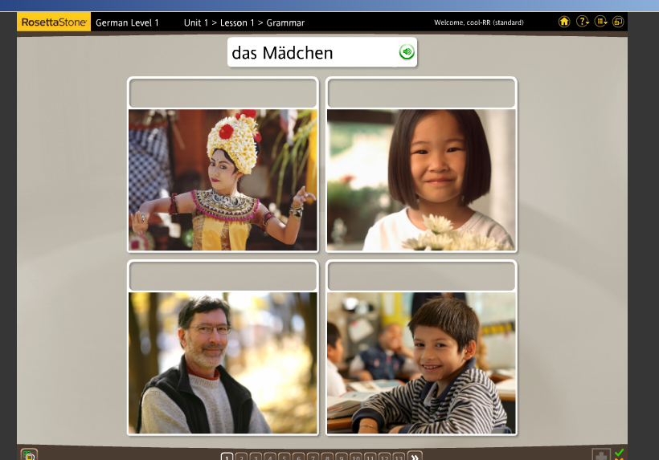Click the green check mark score icon
Viewport: 659px width, 460px height.
point(620,454)
